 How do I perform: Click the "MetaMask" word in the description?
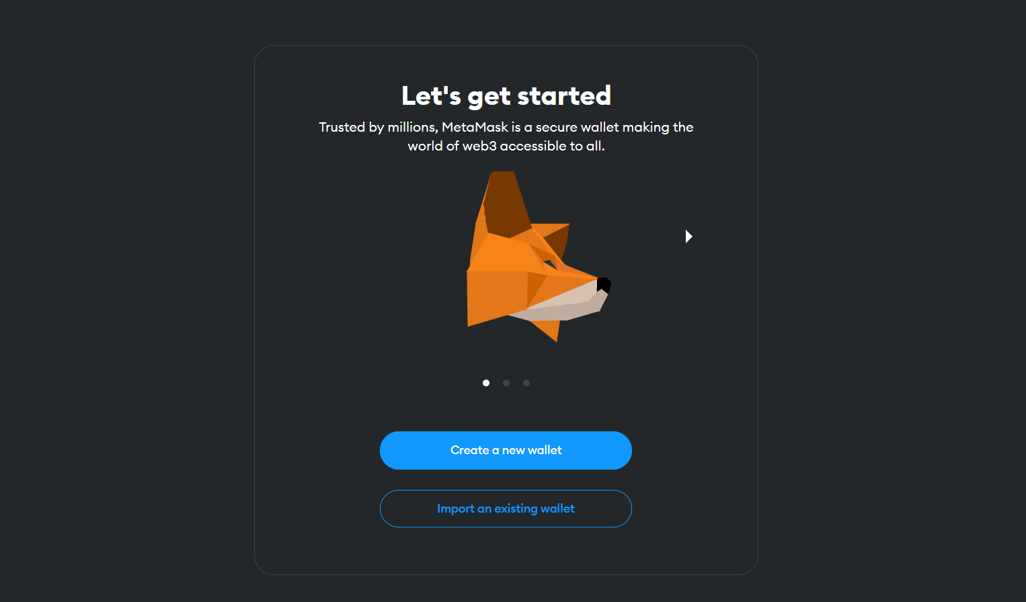(475, 127)
